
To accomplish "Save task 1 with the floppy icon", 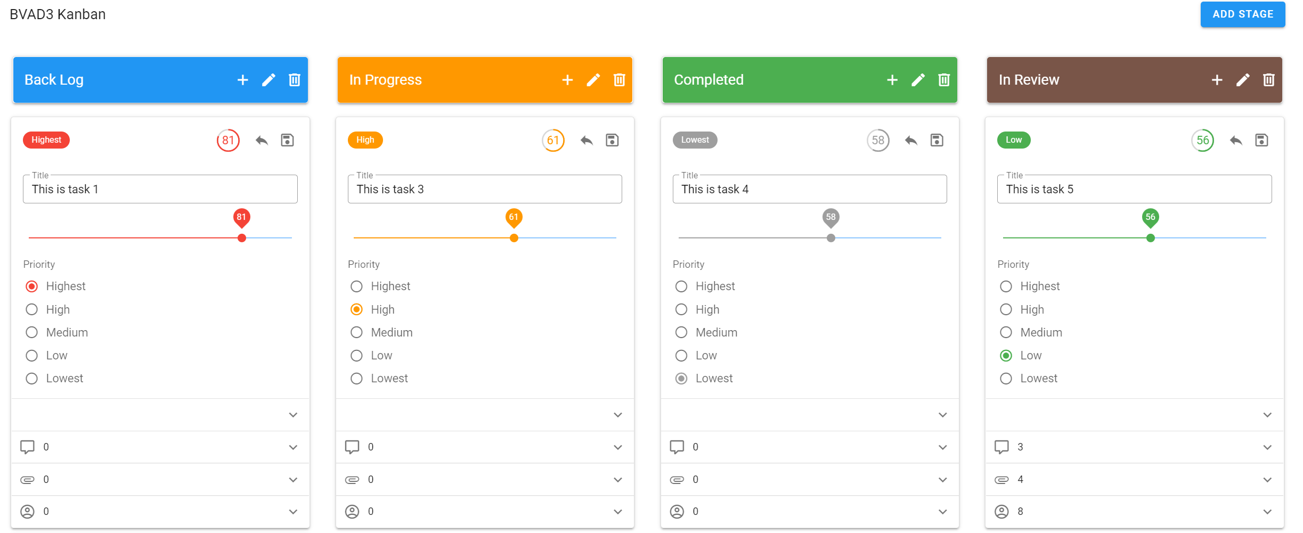I will (x=287, y=140).
